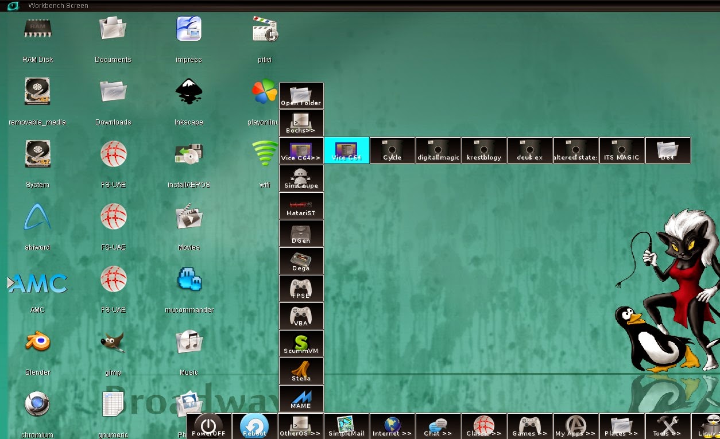Screen dimensions: 720x439
Task: Expand the Classic >> dock menu
Action: coord(484,426)
